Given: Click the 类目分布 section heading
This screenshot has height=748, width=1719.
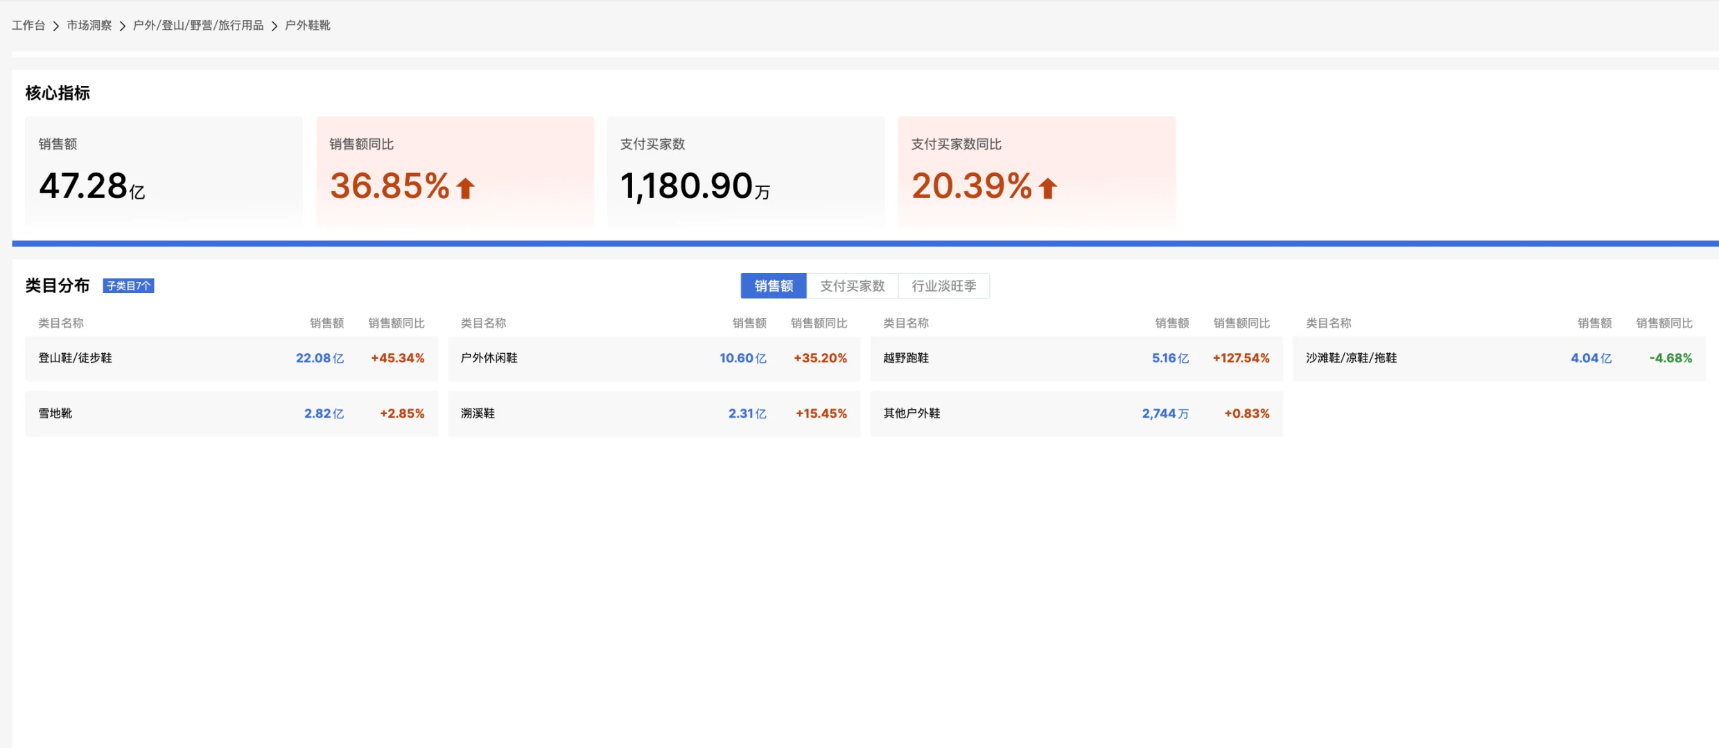Looking at the screenshot, I should (x=58, y=286).
